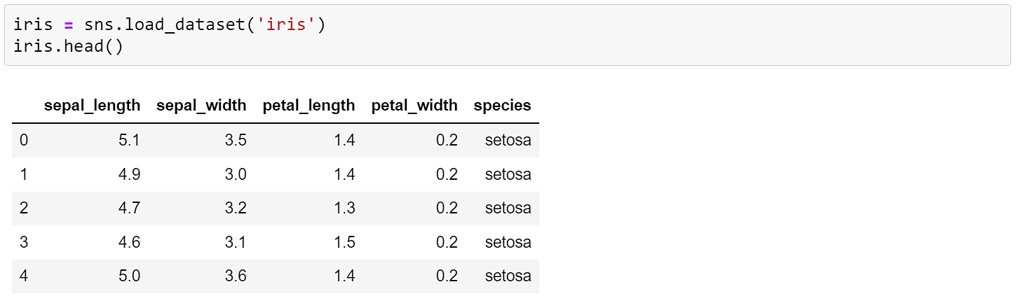Click setosa in the first row
The image size is (1016, 296).
point(508,140)
